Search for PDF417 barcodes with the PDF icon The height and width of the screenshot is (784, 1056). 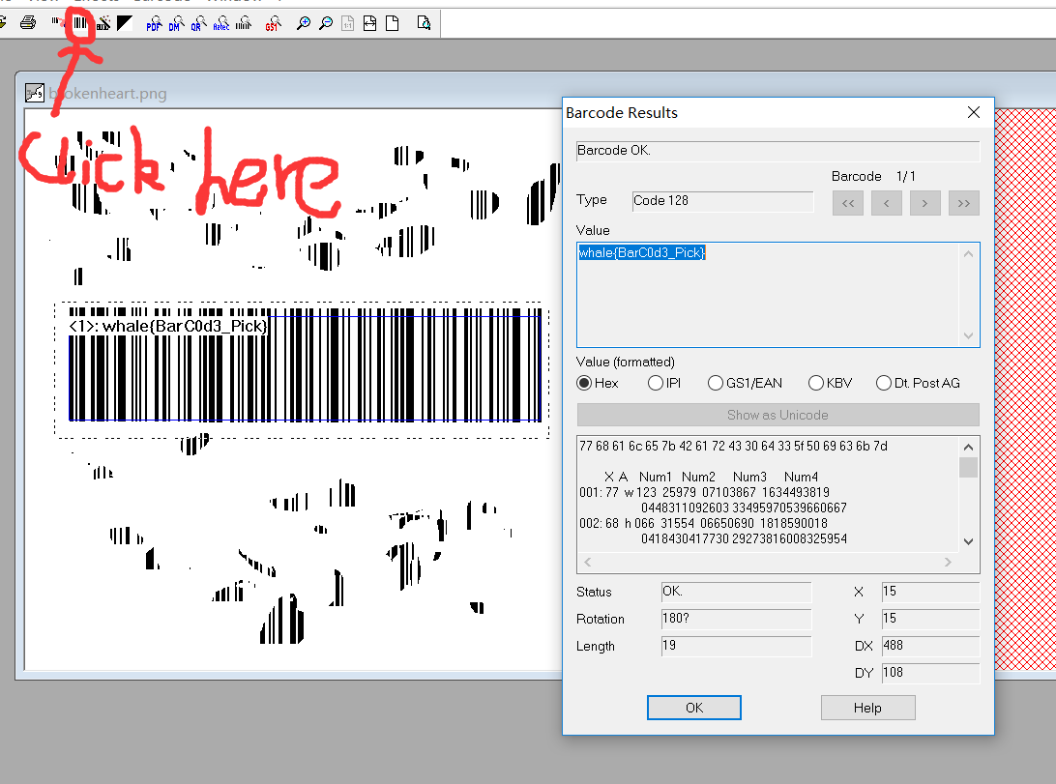click(x=154, y=23)
